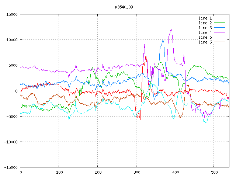Click the 5000 y-axis tick label
Image resolution: width=236 pixels, height=177 pixels.
[x=13, y=65]
